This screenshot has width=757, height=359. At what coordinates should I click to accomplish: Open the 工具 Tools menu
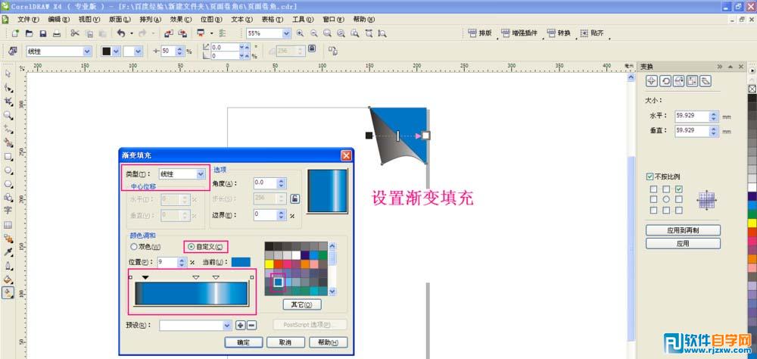(303, 20)
